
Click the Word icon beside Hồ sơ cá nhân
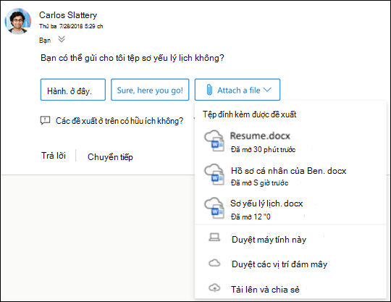point(214,175)
